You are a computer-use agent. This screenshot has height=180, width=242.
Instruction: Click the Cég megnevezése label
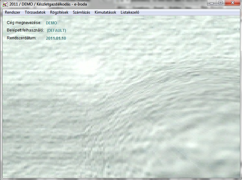(24, 23)
